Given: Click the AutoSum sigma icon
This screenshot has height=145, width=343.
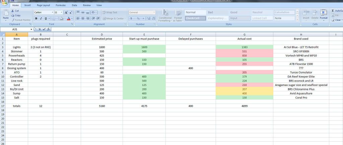Looking at the screenshot, I should (333, 11).
